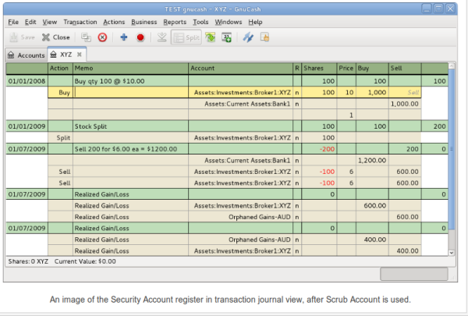Open the Actions menu
Viewport: 468px width, 316px height.
114,22
